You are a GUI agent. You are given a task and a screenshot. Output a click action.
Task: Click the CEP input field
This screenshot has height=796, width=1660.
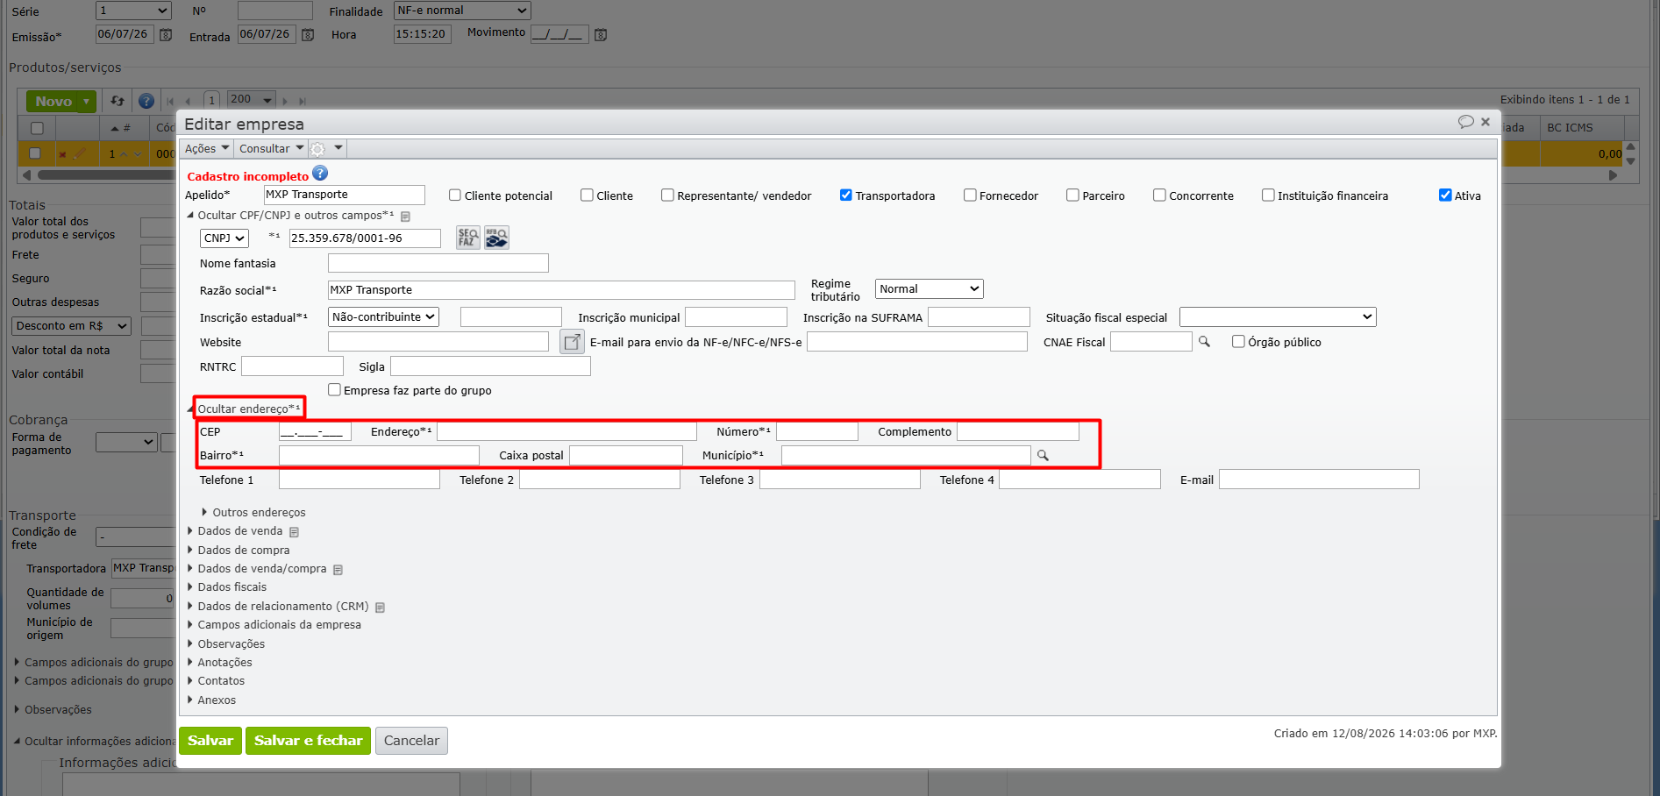tap(315, 432)
